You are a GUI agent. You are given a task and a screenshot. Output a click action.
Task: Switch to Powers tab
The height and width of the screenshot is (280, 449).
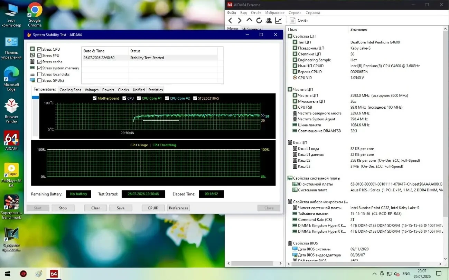click(x=108, y=90)
